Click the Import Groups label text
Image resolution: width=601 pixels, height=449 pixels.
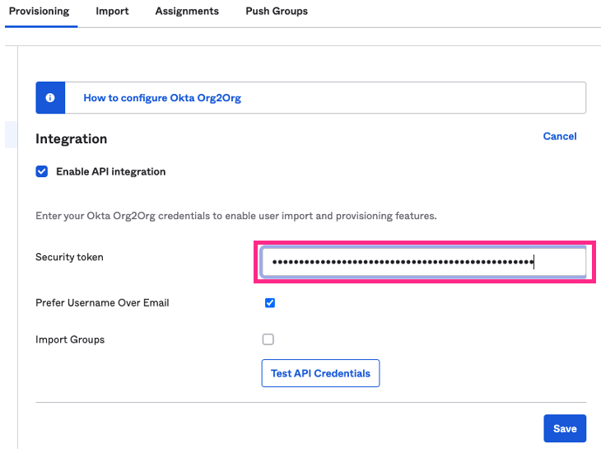(70, 339)
